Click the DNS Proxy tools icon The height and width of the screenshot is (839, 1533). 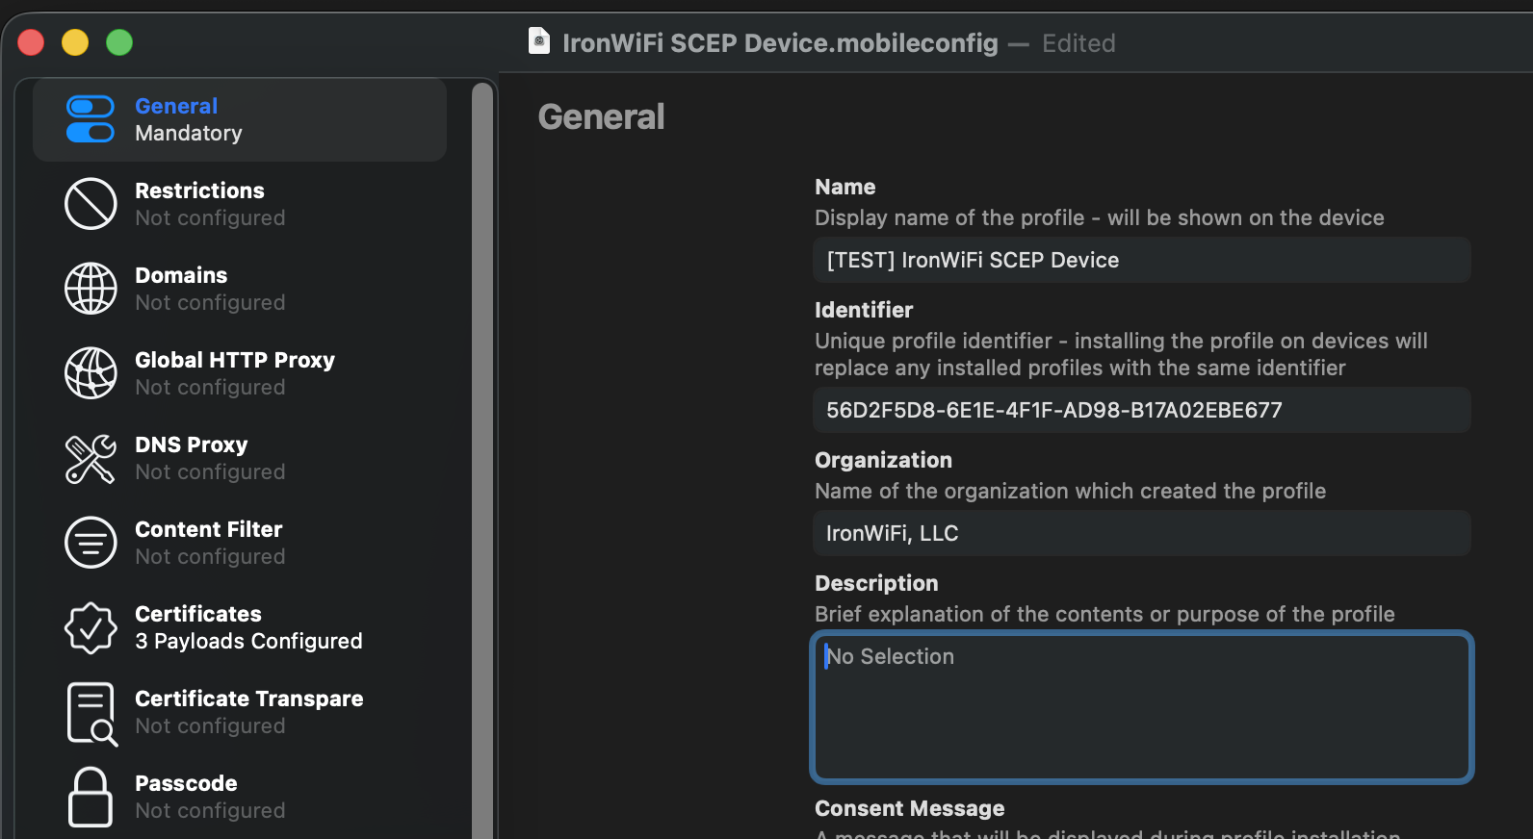click(91, 458)
